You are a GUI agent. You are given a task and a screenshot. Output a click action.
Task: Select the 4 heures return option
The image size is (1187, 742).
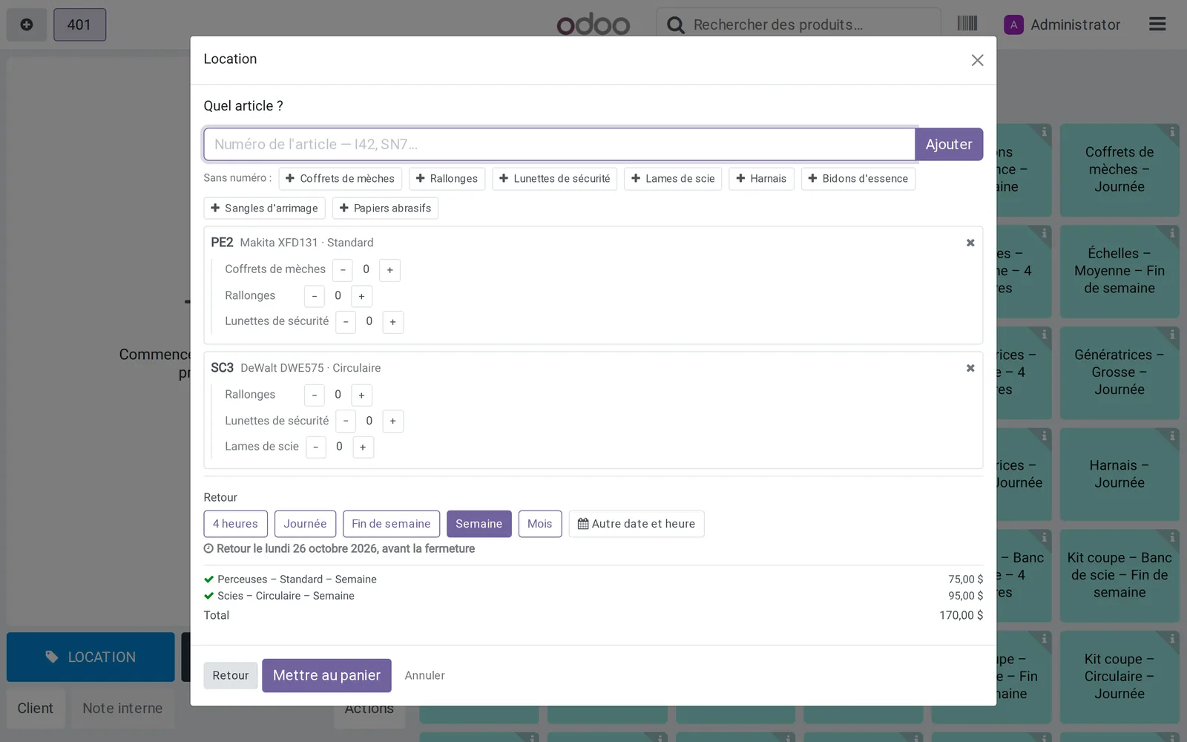click(235, 524)
